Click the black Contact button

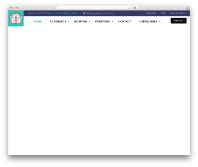tap(179, 21)
